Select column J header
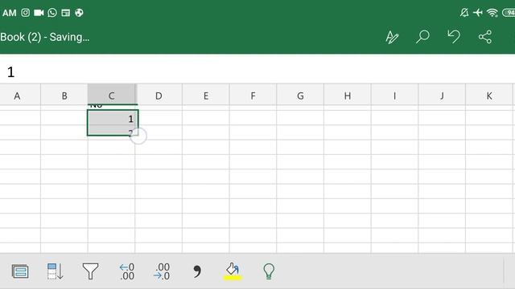The height and width of the screenshot is (289, 515). tap(442, 96)
